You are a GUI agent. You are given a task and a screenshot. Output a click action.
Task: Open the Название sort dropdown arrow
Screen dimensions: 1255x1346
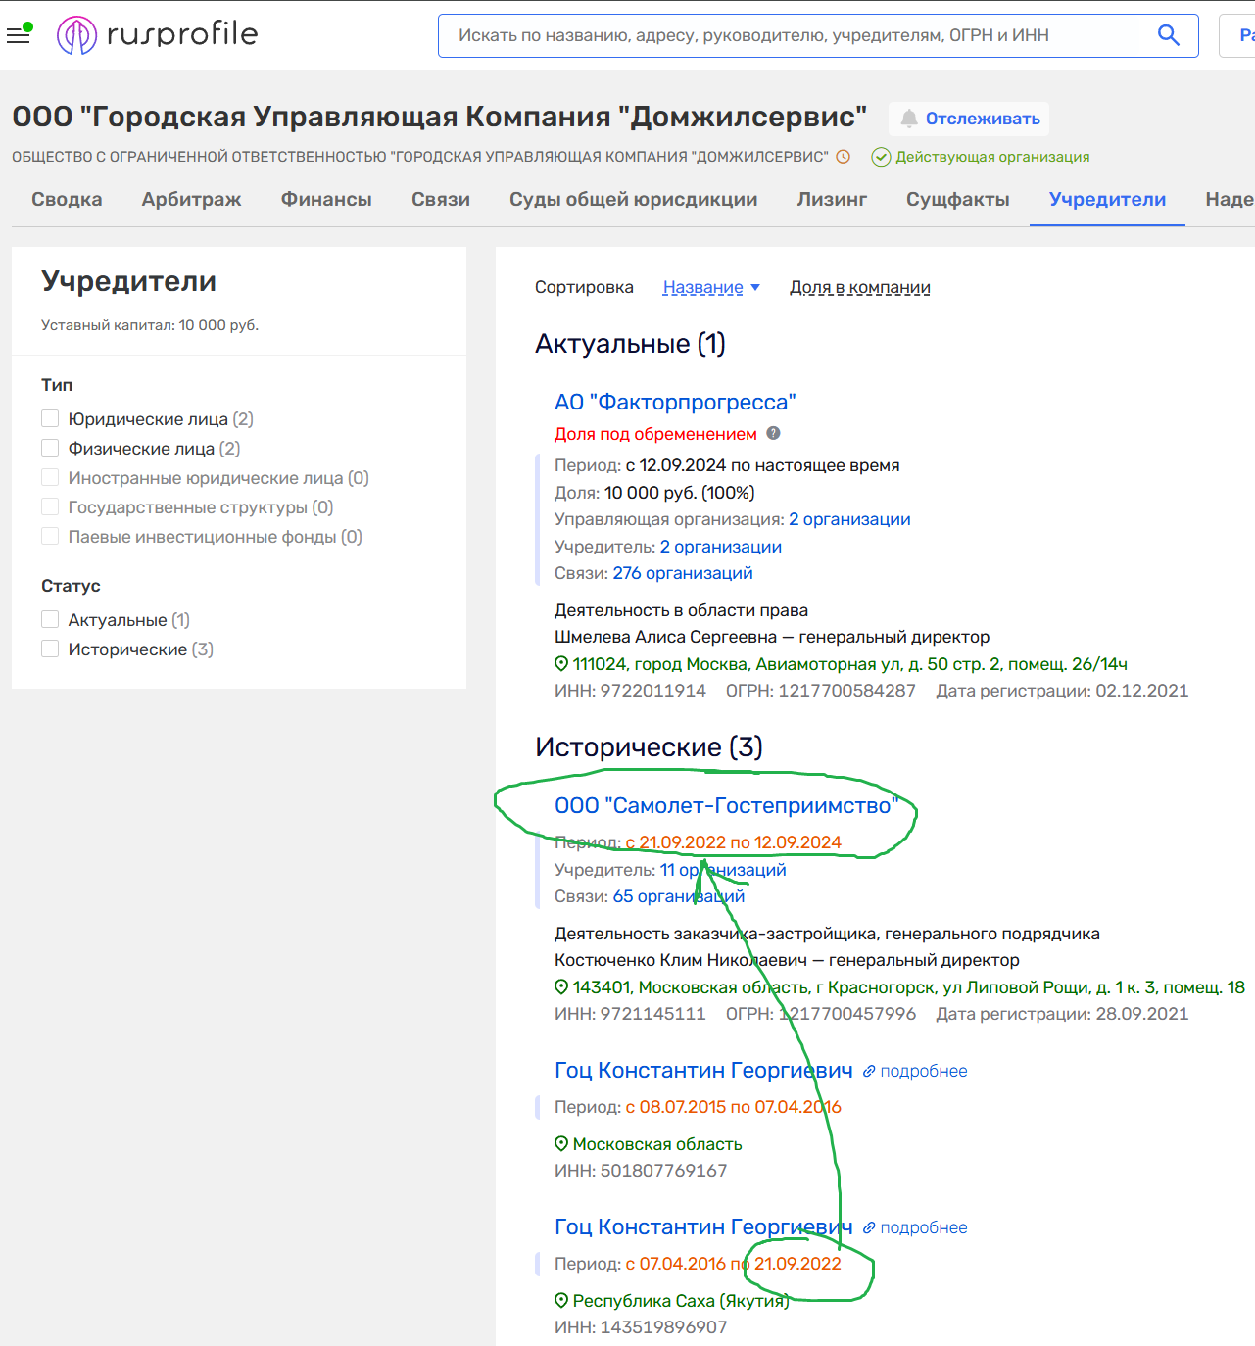(x=755, y=288)
